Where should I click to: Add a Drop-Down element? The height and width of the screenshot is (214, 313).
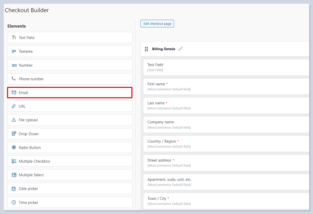pos(70,134)
